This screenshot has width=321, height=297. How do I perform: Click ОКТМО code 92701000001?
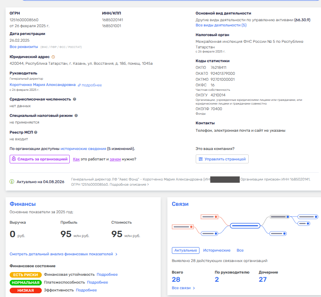(223, 79)
